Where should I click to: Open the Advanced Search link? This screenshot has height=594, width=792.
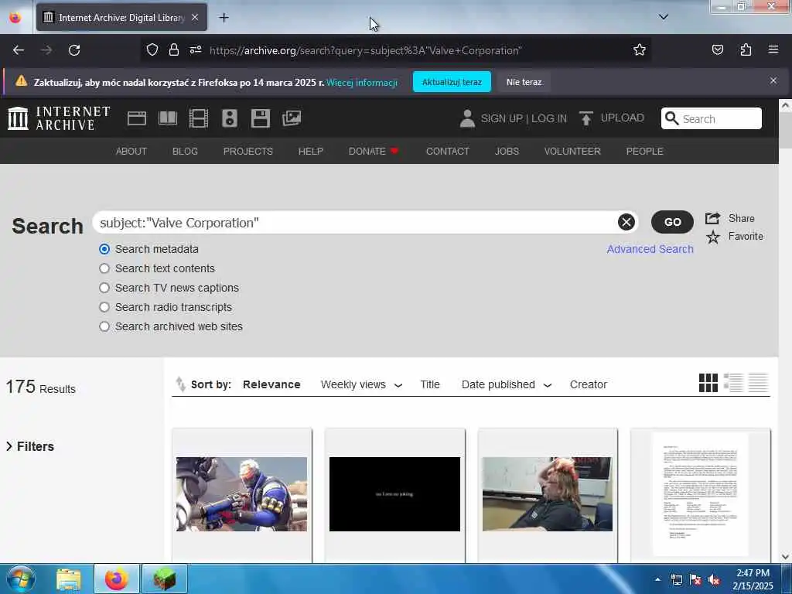coord(650,249)
